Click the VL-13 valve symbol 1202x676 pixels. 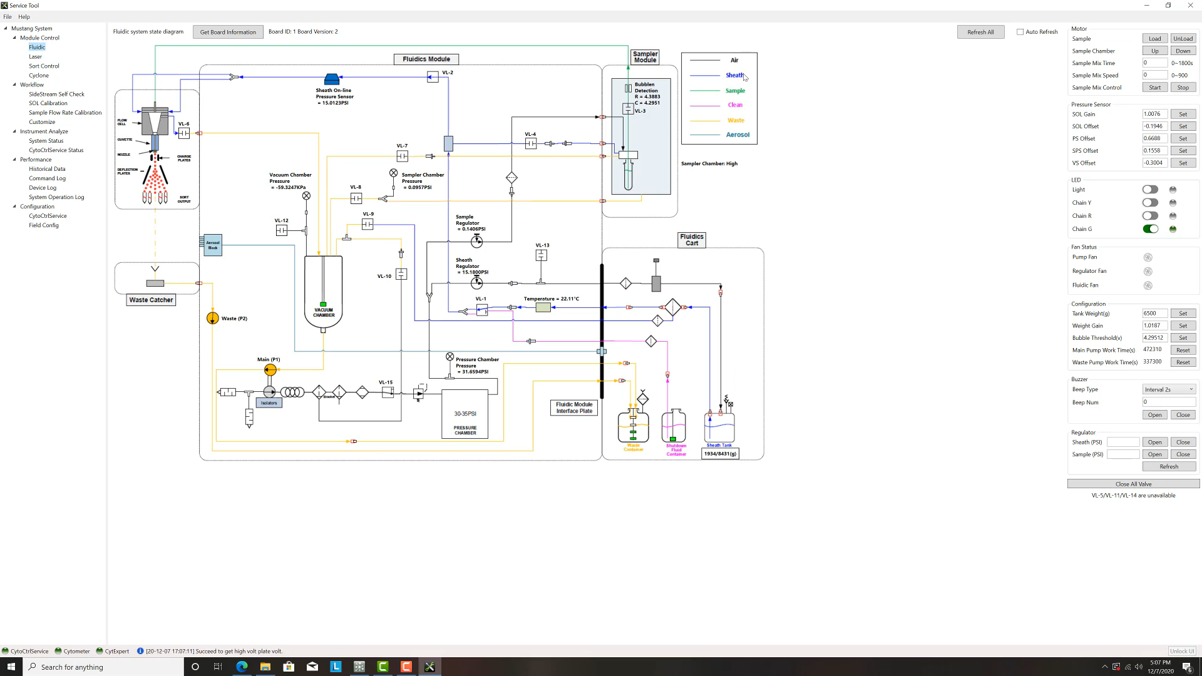542,255
